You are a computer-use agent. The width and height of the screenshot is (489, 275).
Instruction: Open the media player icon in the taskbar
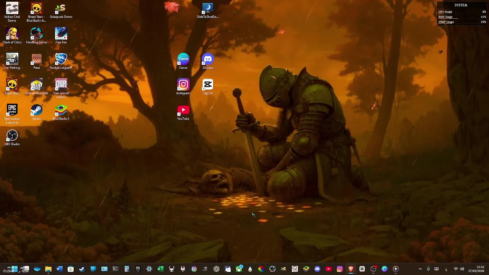click(x=396, y=269)
